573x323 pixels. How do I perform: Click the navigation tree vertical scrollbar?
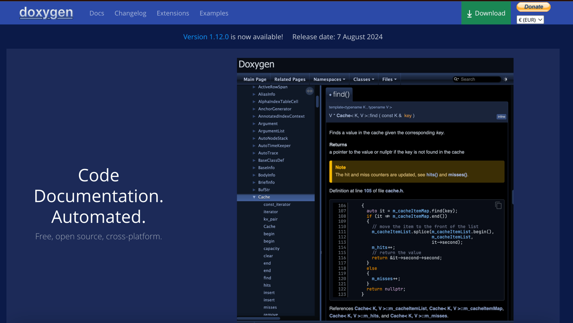point(317,101)
